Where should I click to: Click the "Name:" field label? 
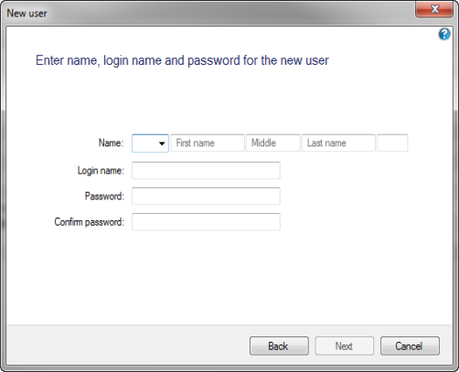point(111,143)
